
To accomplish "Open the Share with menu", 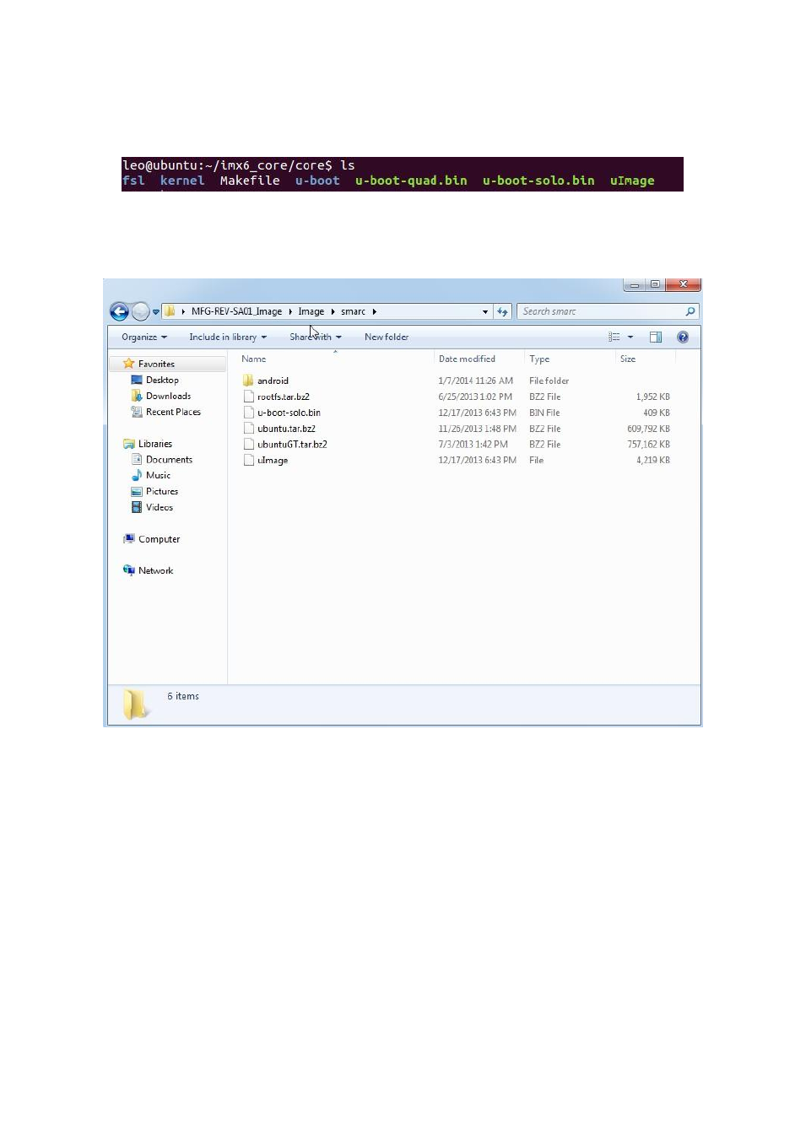I will (x=316, y=337).
